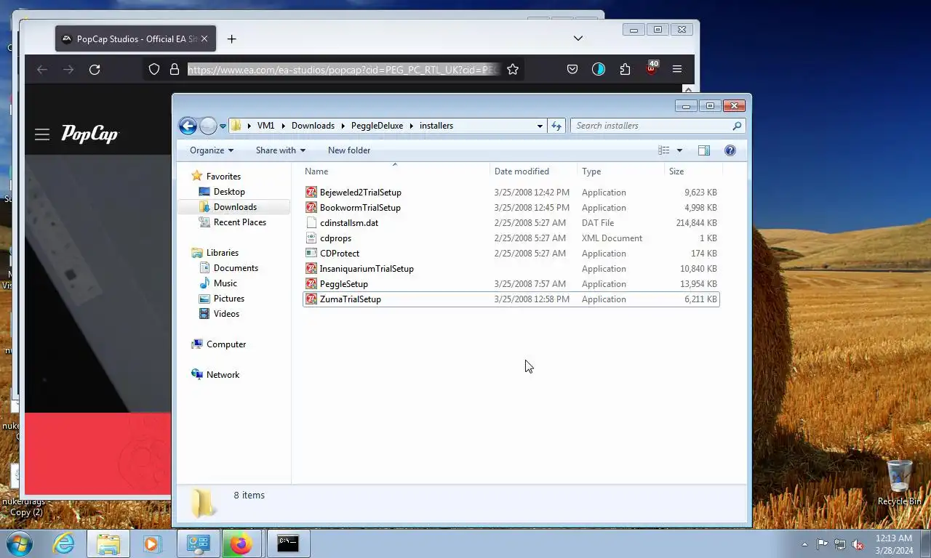Viewport: 931px width, 558px height.
Task: Reload the page in the Firefox window
Action: click(x=95, y=70)
